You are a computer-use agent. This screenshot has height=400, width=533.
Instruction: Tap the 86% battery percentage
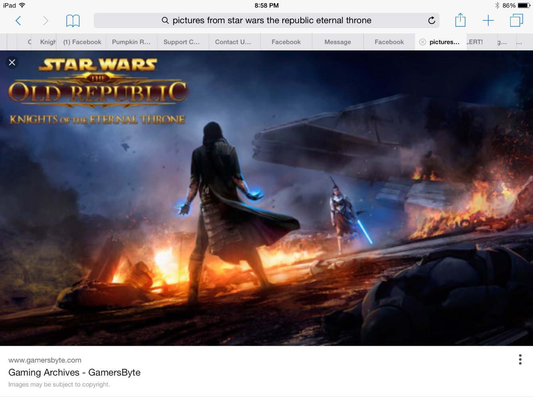[x=509, y=5]
